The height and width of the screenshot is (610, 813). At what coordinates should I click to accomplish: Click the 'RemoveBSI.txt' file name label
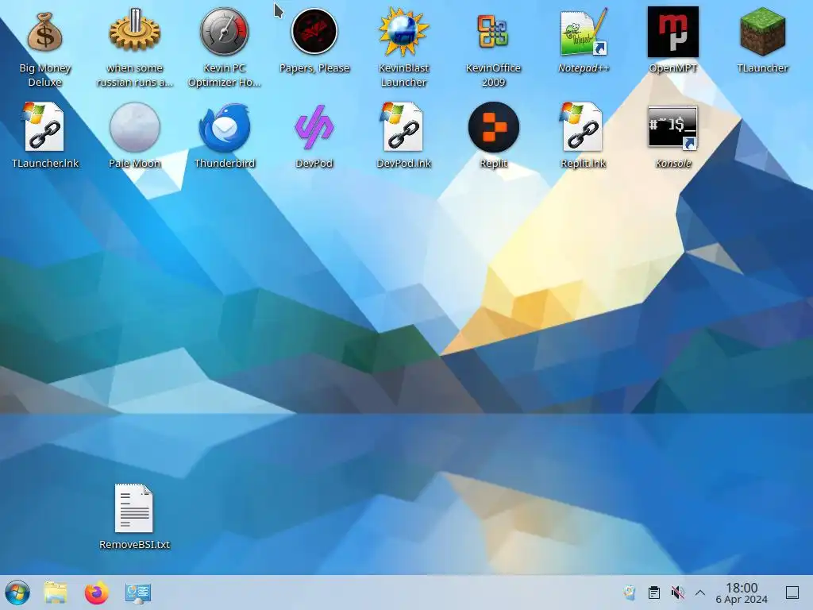[x=134, y=545]
